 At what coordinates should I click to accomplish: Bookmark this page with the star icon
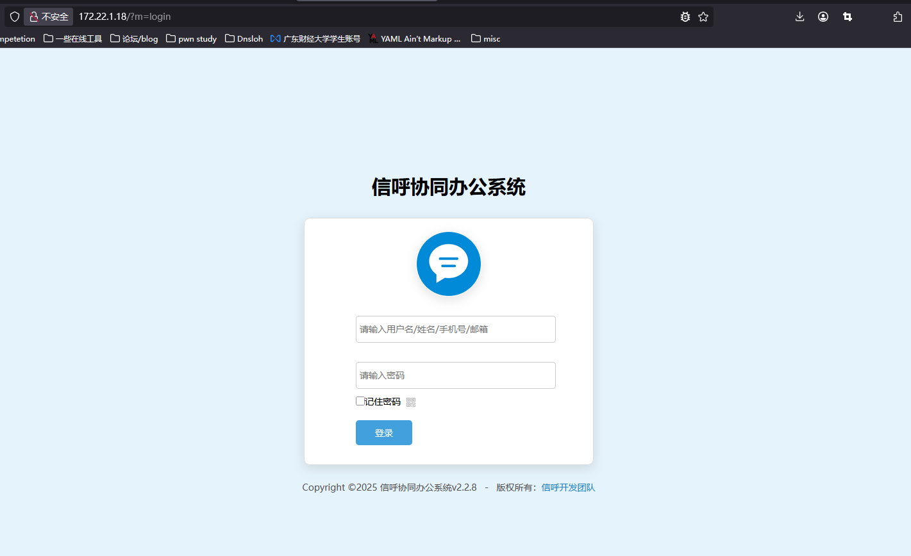click(x=703, y=17)
